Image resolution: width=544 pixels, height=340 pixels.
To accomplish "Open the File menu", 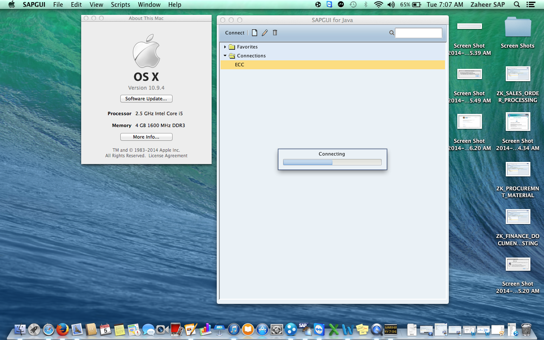I will (x=58, y=5).
